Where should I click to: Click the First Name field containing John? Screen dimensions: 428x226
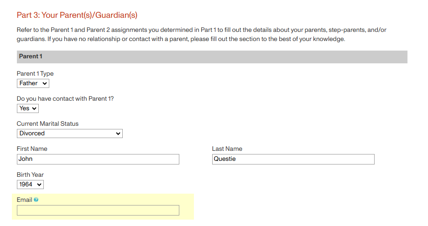coord(98,159)
